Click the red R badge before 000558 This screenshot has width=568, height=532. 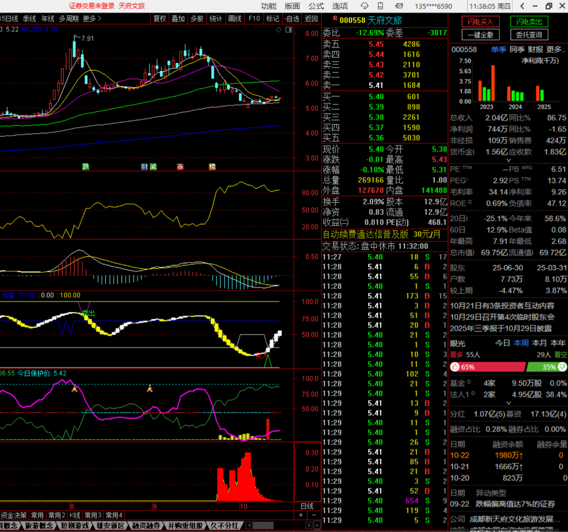coord(335,18)
